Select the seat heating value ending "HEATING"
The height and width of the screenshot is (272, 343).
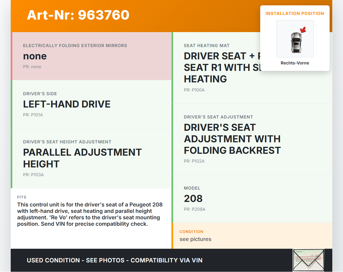click(x=222, y=68)
